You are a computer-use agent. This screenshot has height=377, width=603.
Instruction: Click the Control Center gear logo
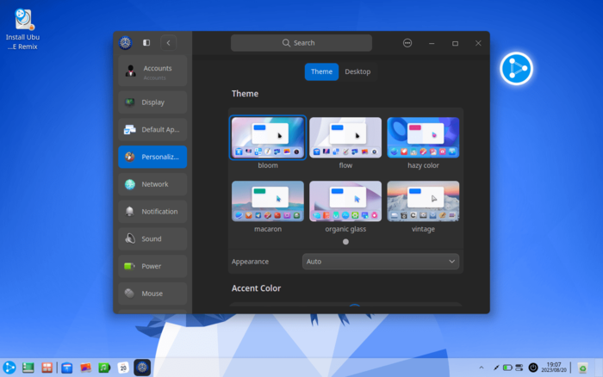coord(126,43)
